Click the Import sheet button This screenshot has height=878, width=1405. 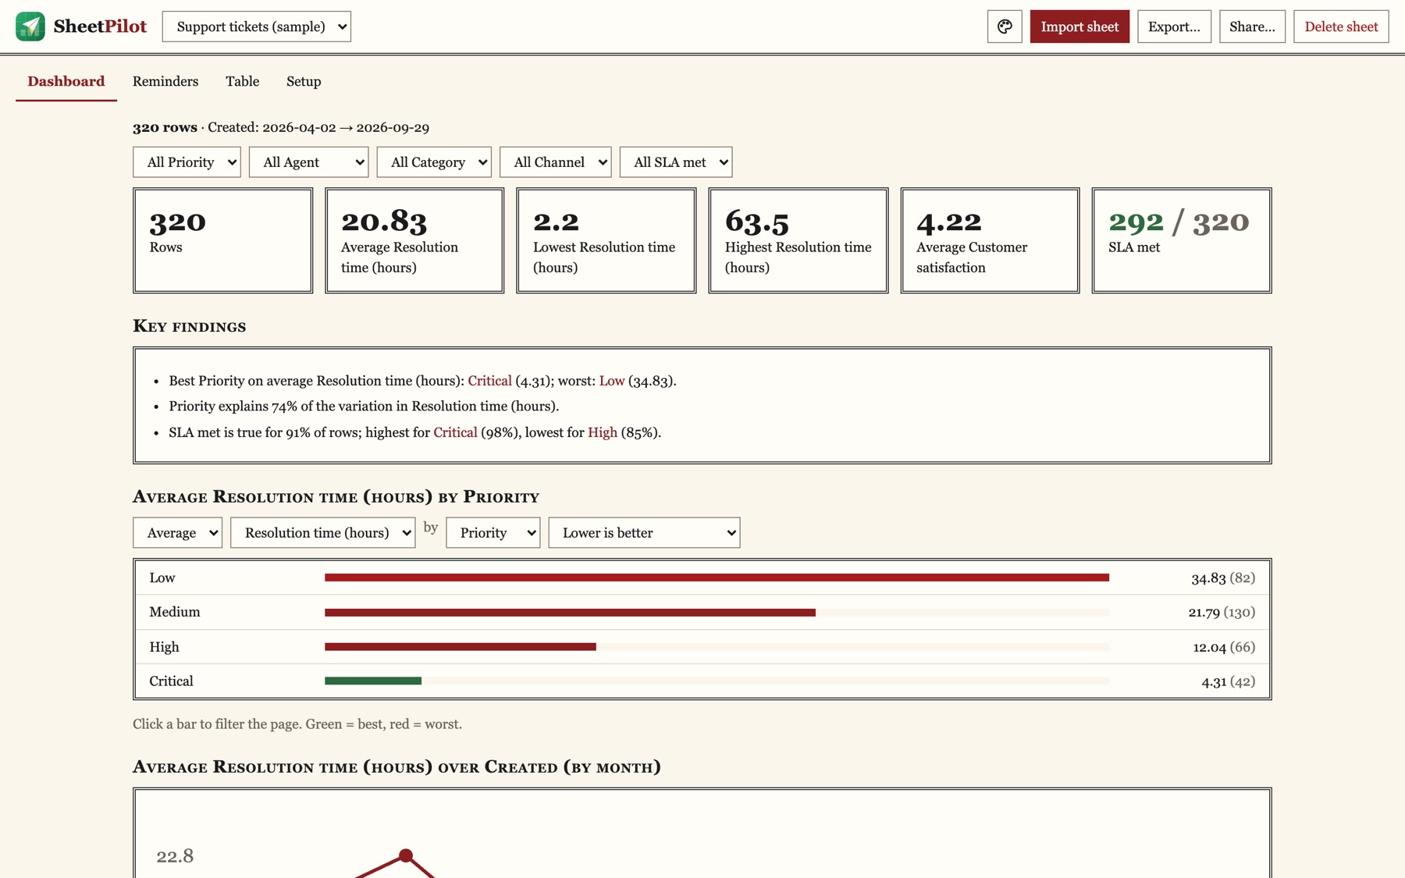pos(1080,27)
